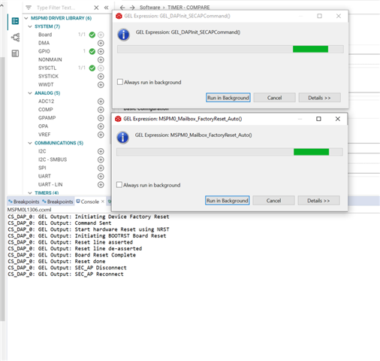
Task: Switch to the second Breakpoints tab
Action: [58, 202]
